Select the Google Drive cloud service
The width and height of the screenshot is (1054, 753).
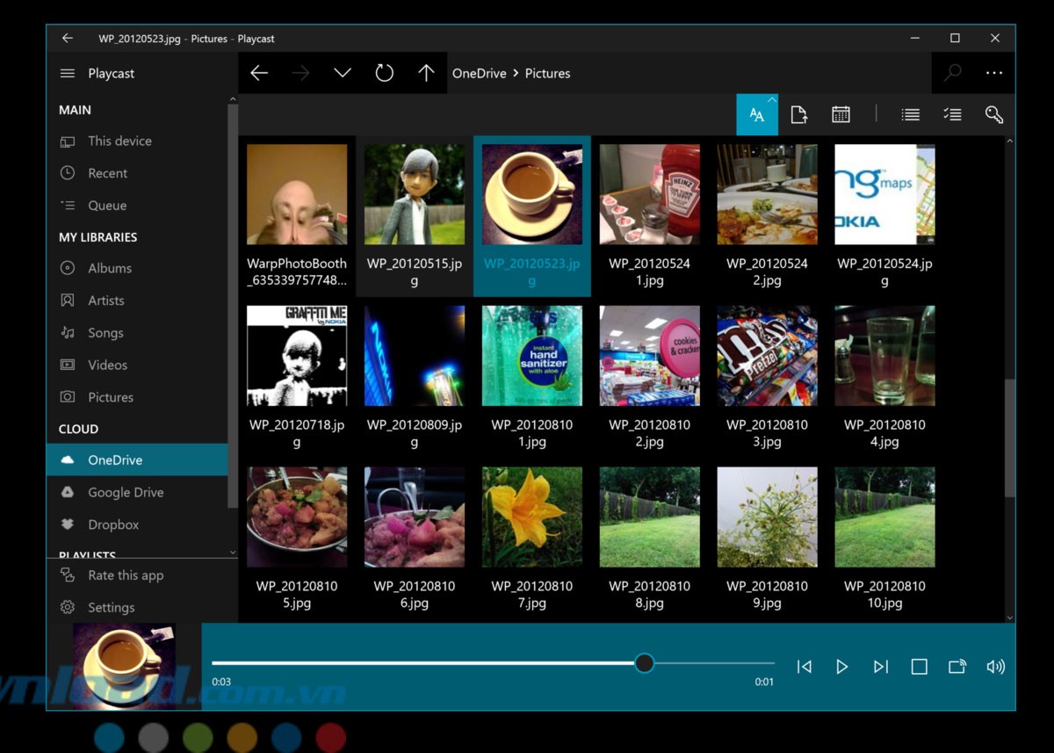[126, 492]
